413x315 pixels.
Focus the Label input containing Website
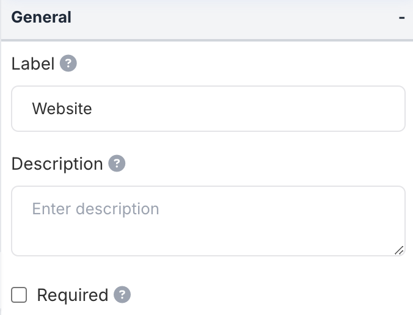pos(208,109)
